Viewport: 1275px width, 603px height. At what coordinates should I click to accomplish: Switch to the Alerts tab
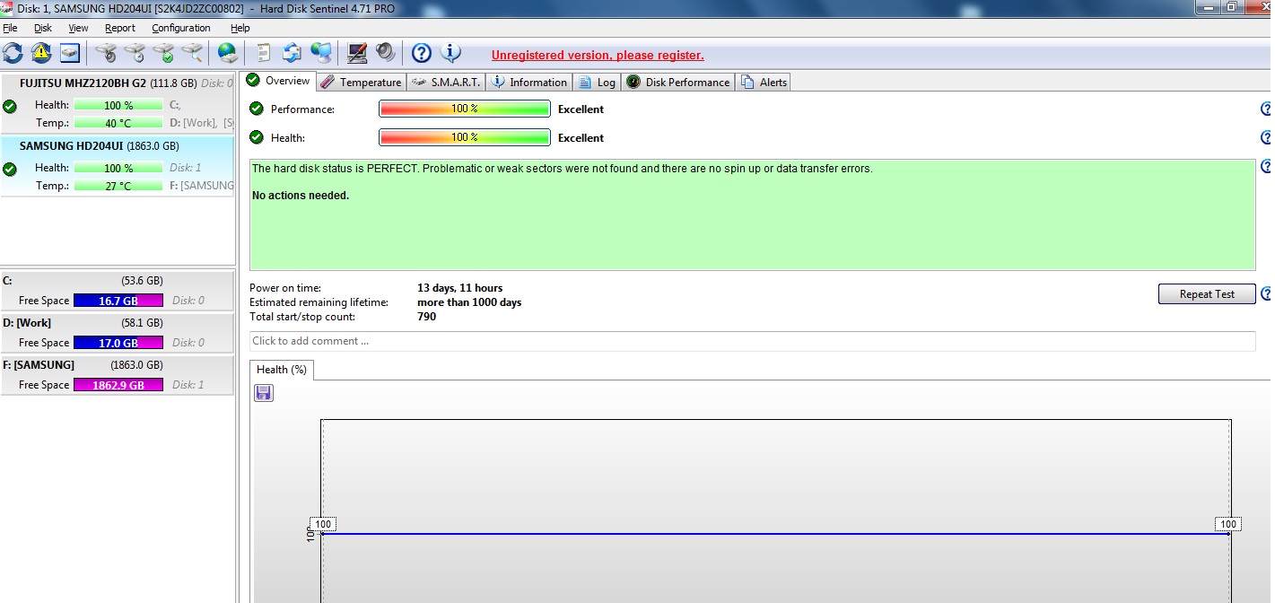(x=764, y=82)
